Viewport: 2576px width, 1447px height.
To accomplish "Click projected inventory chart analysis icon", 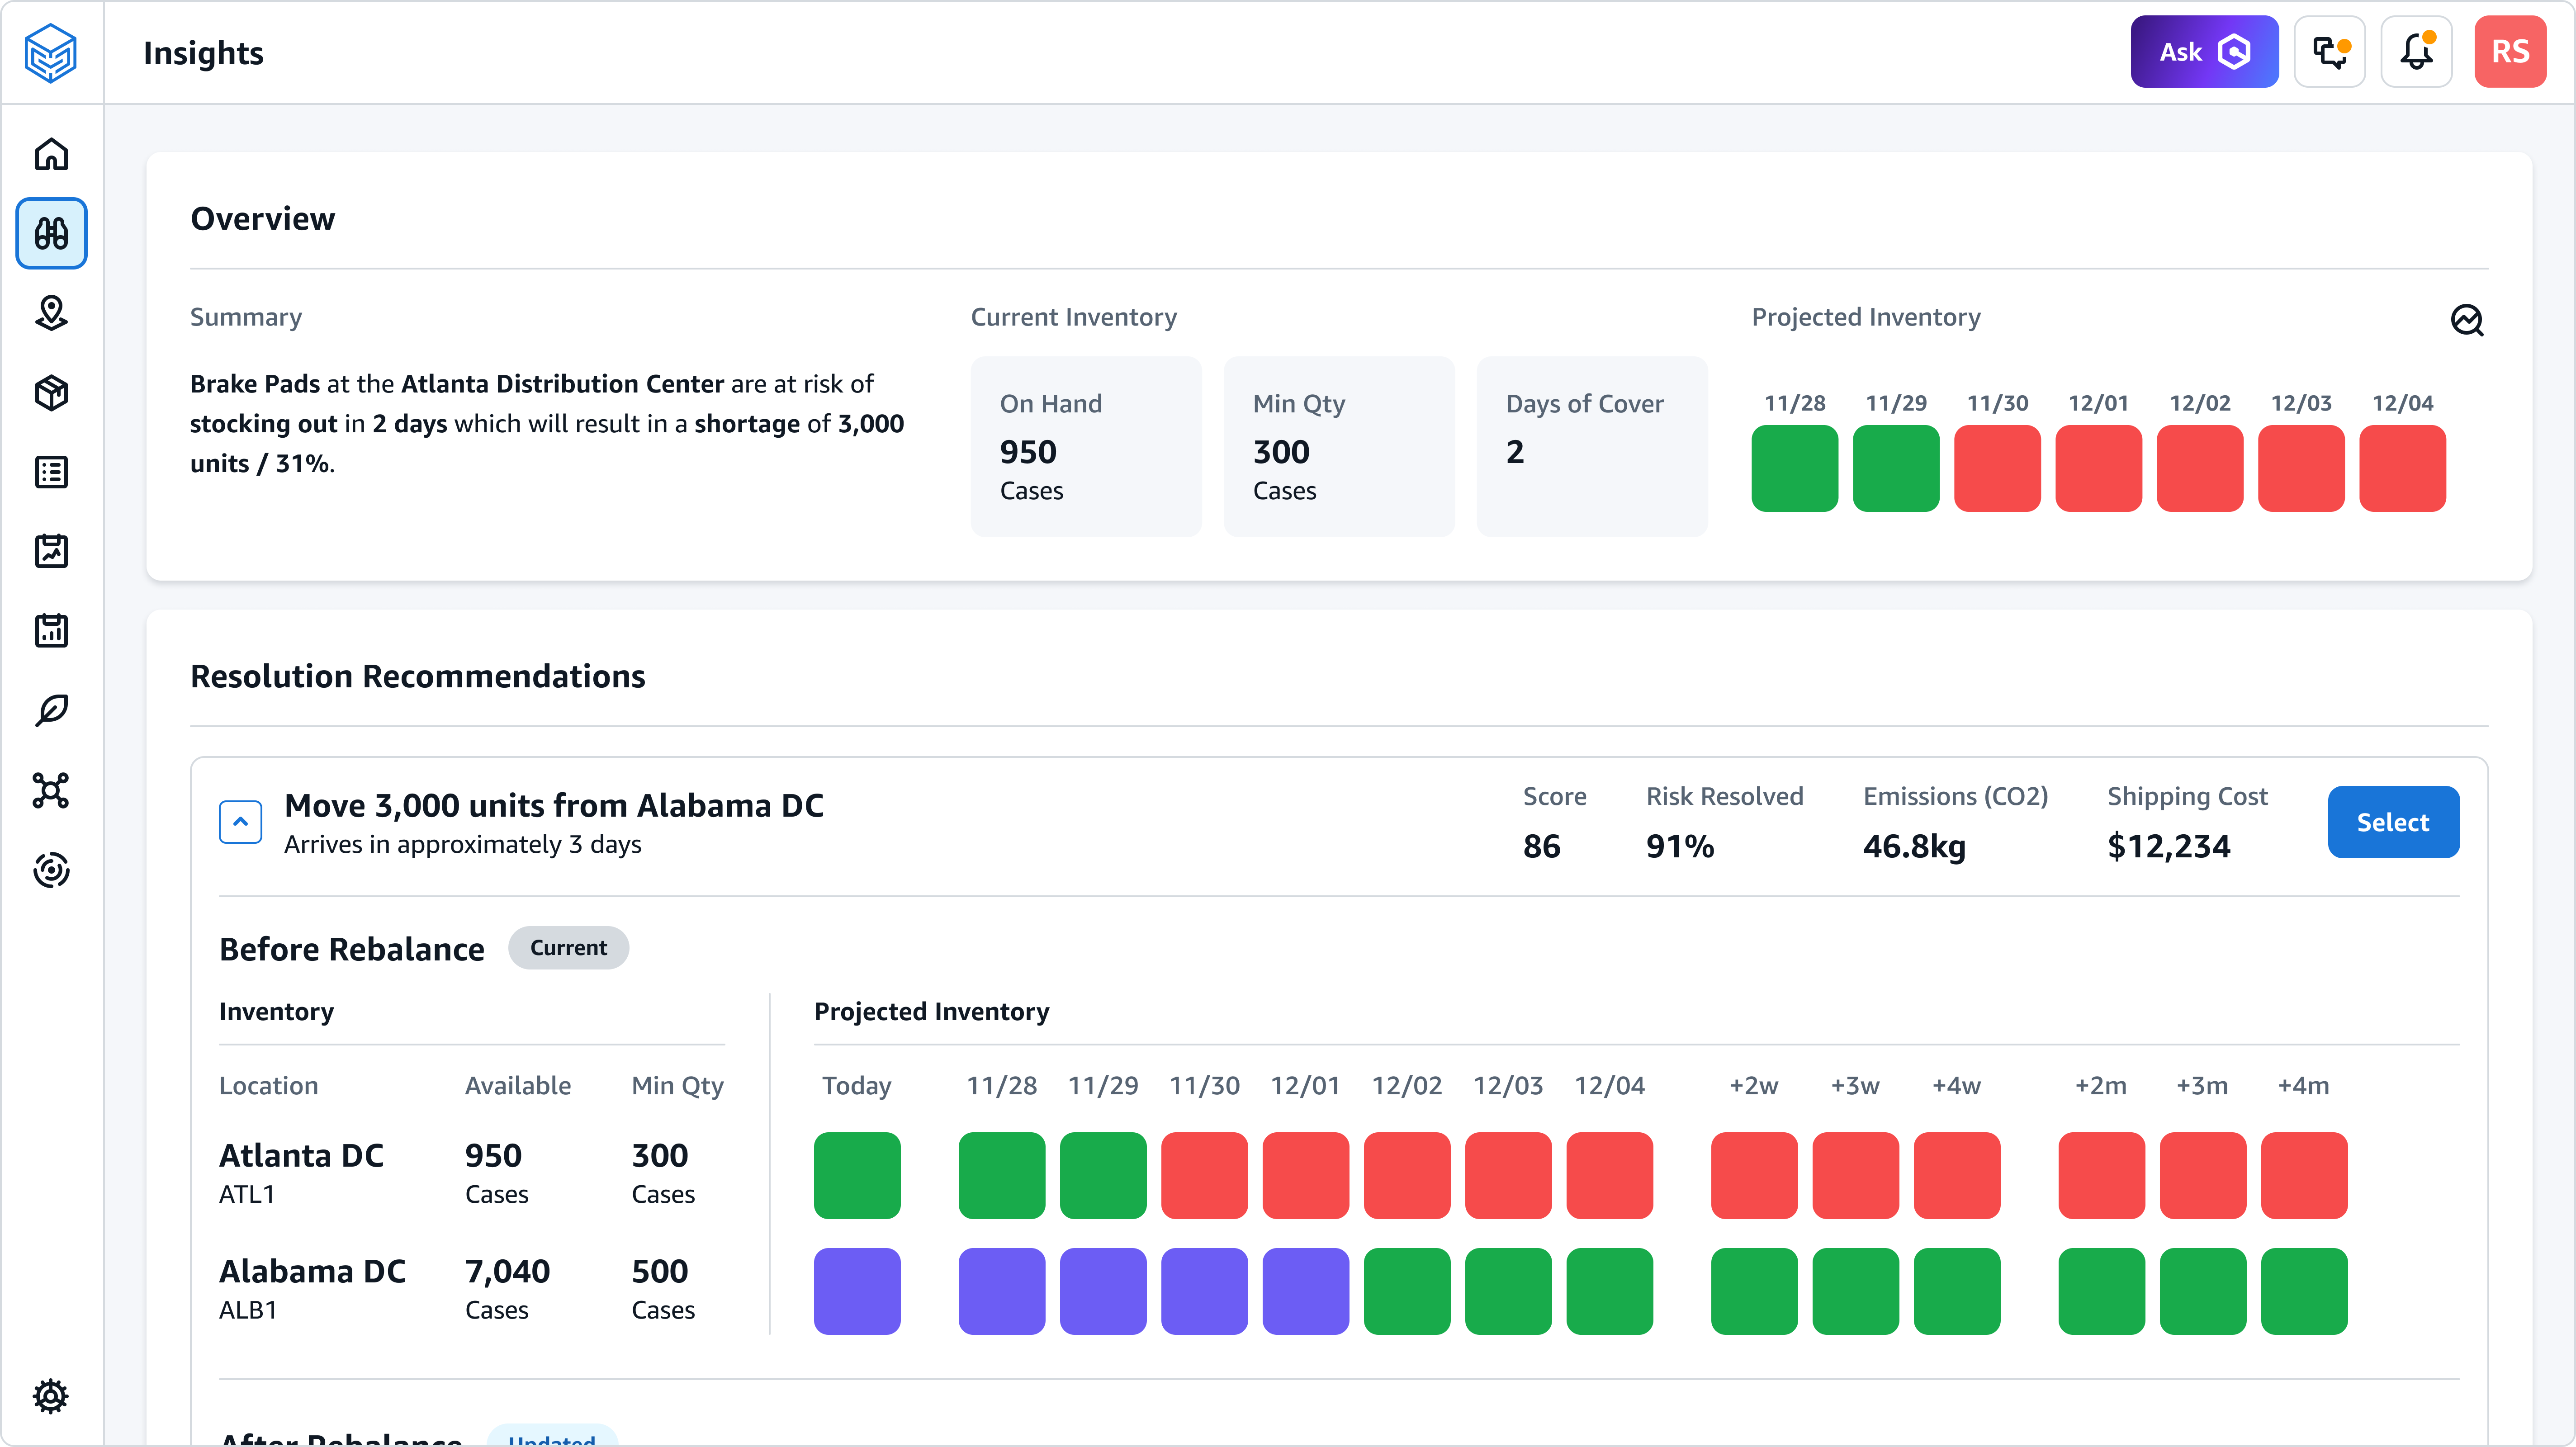I will pyautogui.click(x=2466, y=320).
